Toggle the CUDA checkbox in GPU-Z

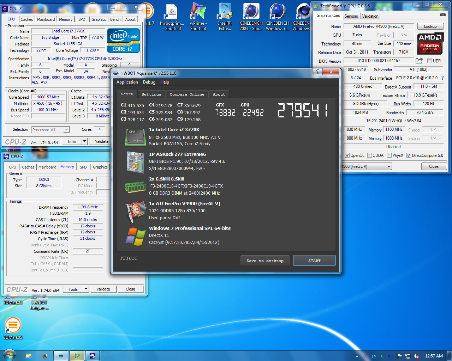pos(369,155)
